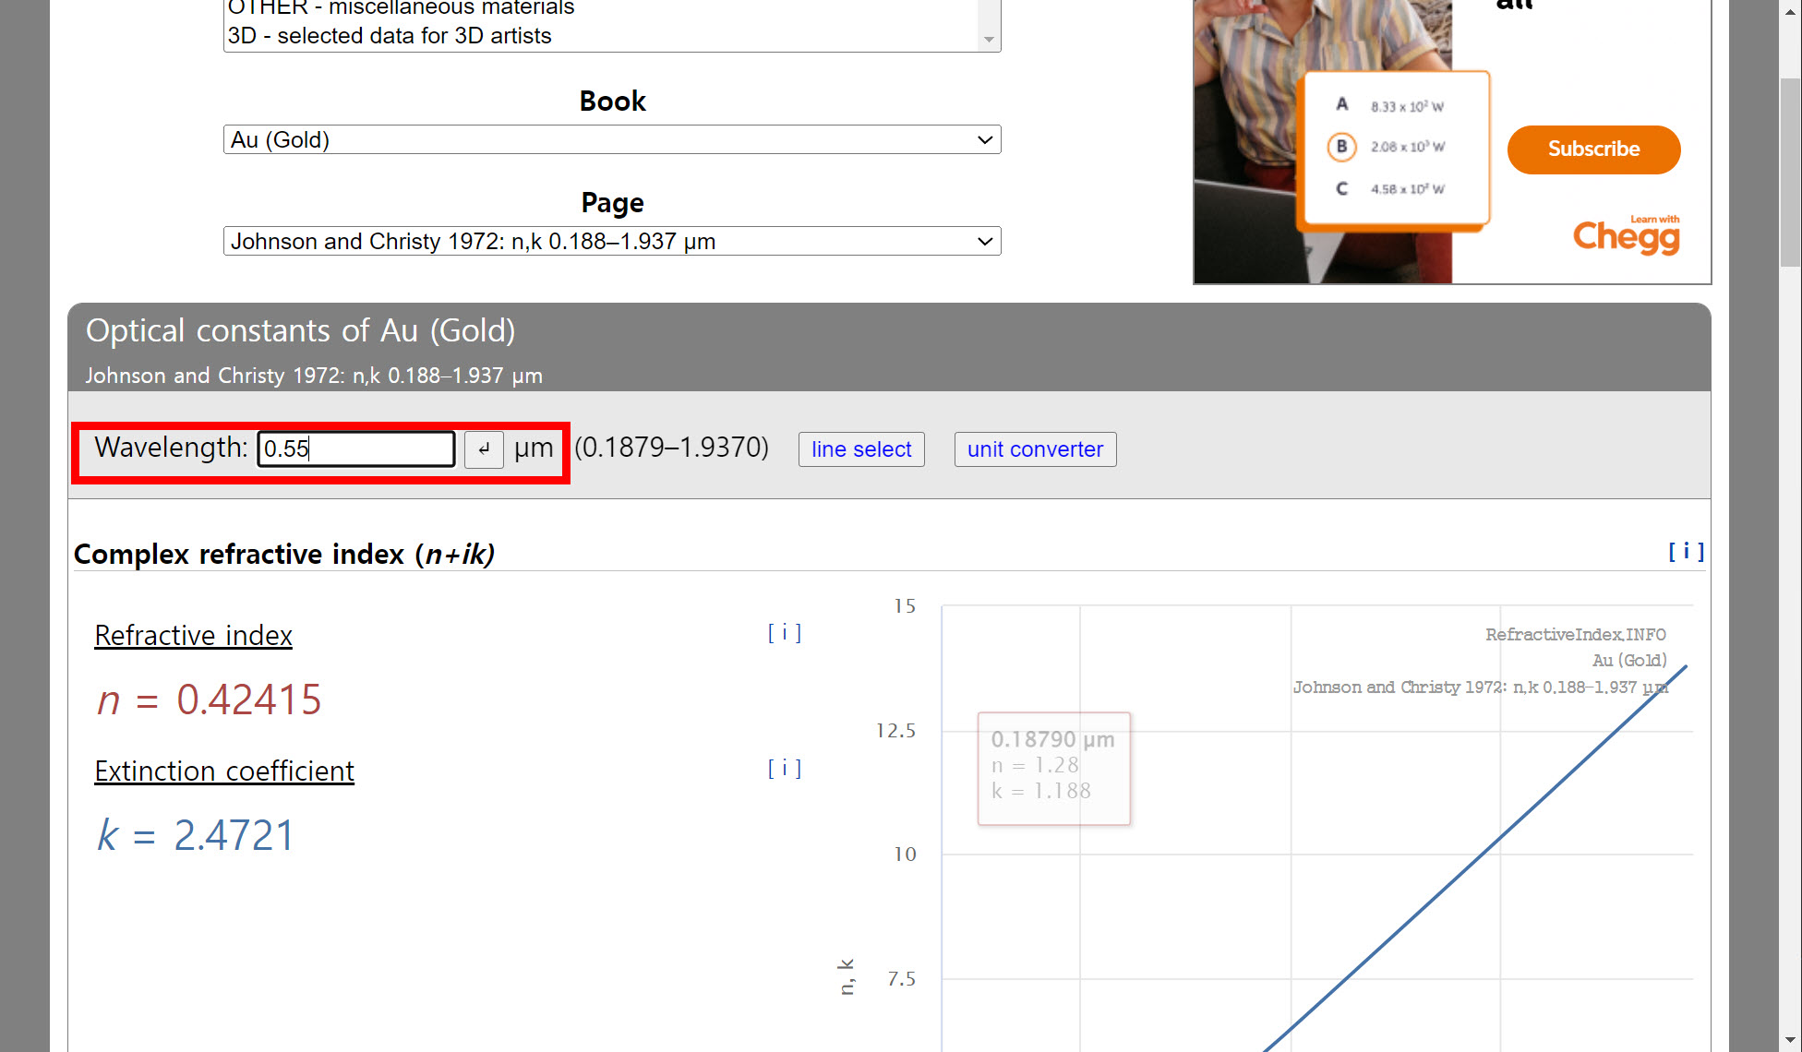
Task: Select 'OTHER - miscellaneous materials' shelf entry
Action: coord(401,7)
